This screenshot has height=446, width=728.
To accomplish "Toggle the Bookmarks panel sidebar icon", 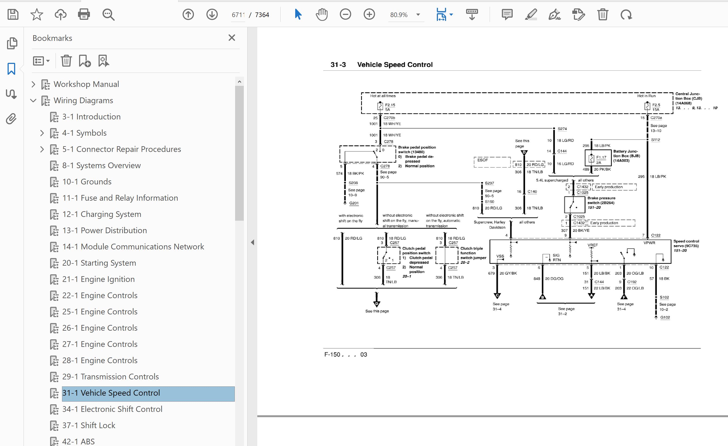I will tap(12, 69).
